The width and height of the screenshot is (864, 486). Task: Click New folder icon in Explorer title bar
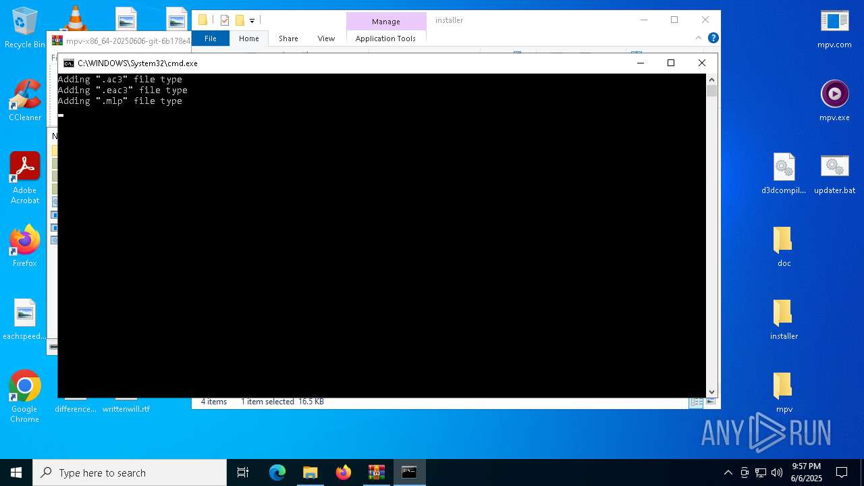point(240,20)
